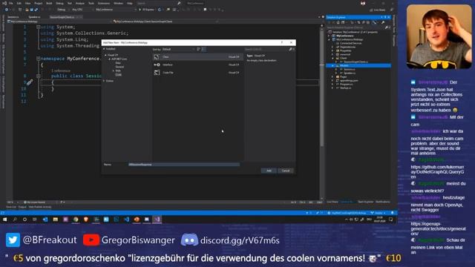Expand the Online node in dialog
Viewport: 475px width, 267px height.
(x=104, y=81)
